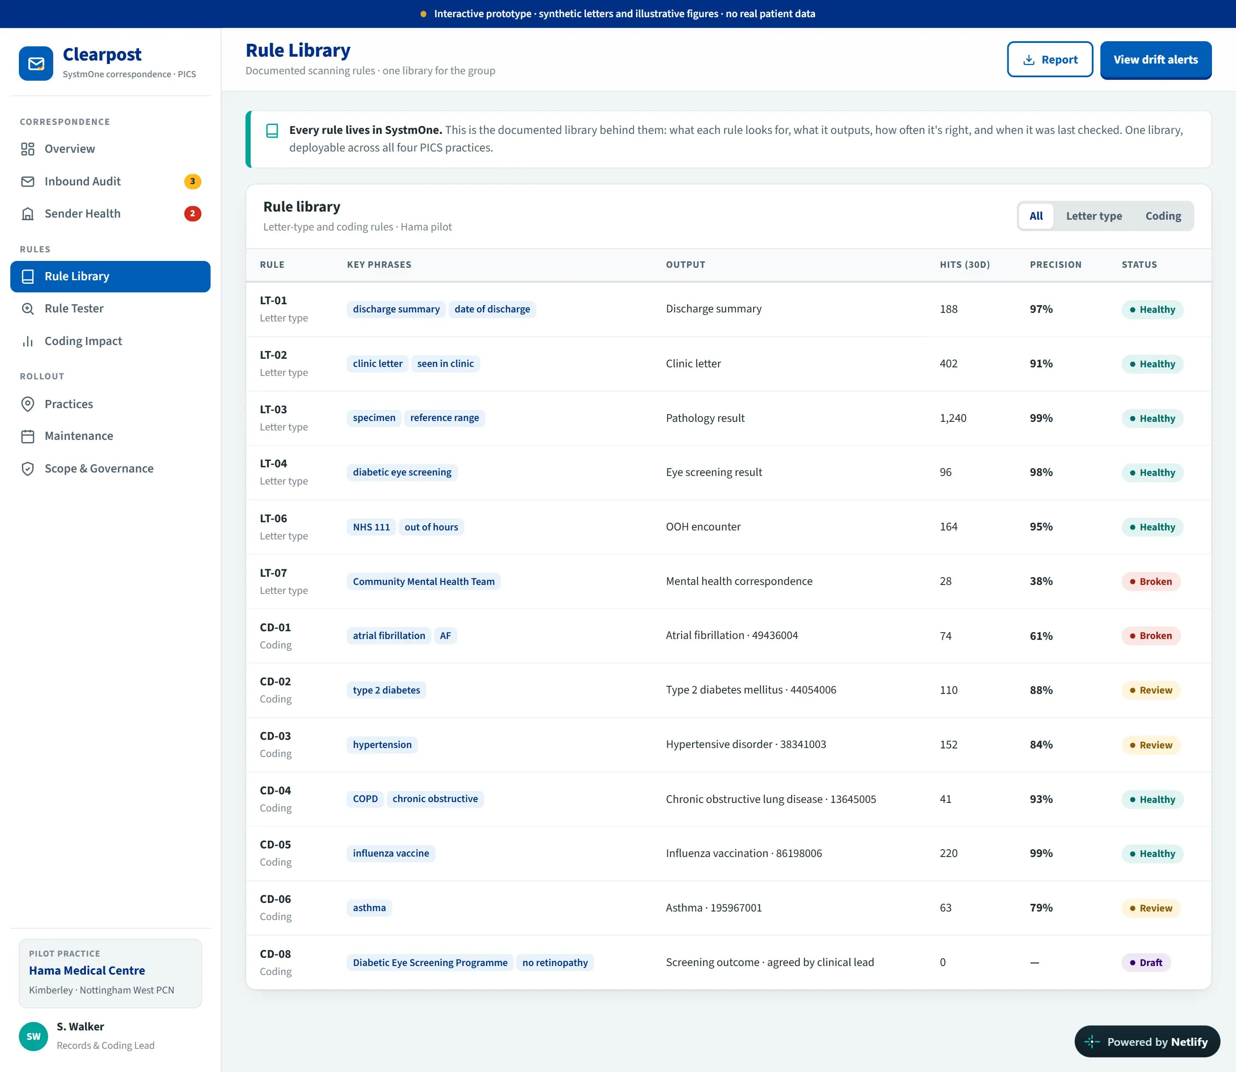Click the Inbound Audit envelope icon
Viewport: 1236px width, 1072px height.
[27, 181]
